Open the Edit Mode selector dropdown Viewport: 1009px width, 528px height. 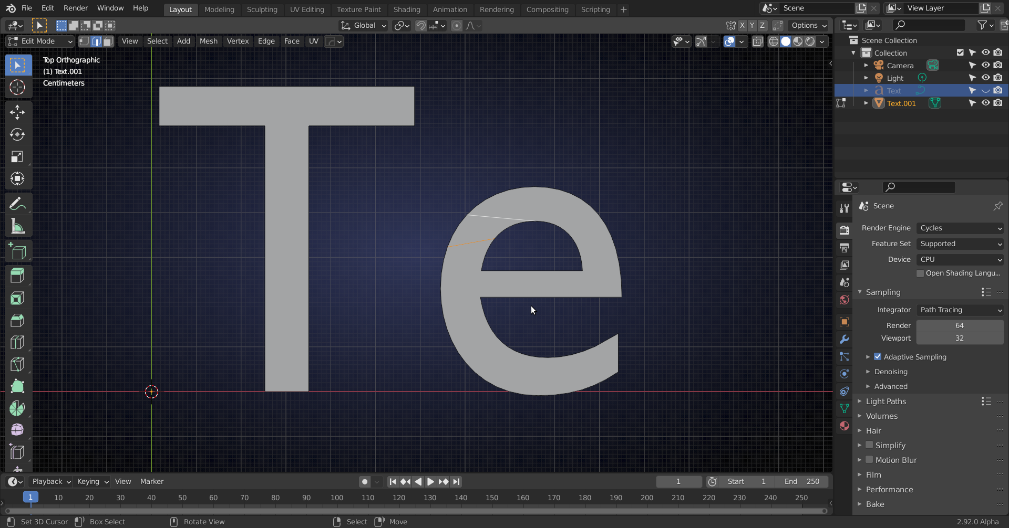pos(40,41)
